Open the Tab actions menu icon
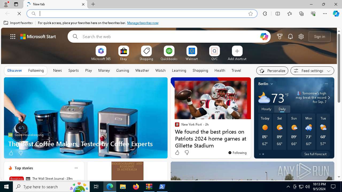This screenshot has height=192, width=342. tap(16, 4)
